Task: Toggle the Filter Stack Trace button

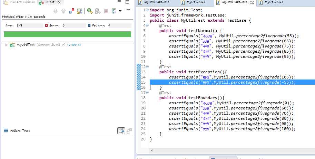Action: coord(121,131)
